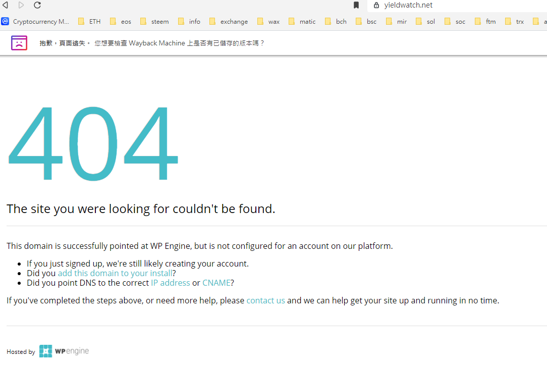The width and height of the screenshot is (547, 366).
Task: Open the mir bookmarks folder
Action: [397, 22]
